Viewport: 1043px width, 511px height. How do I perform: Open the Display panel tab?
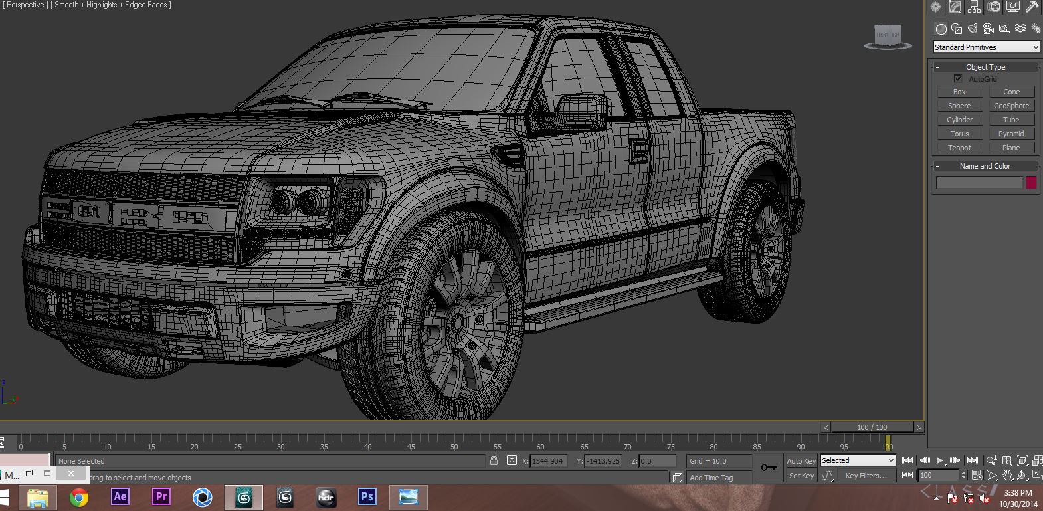[1013, 7]
